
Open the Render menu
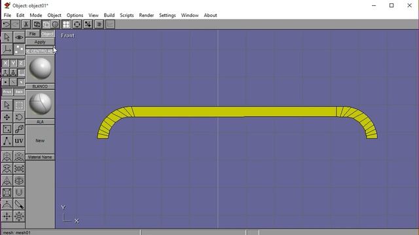[147, 15]
